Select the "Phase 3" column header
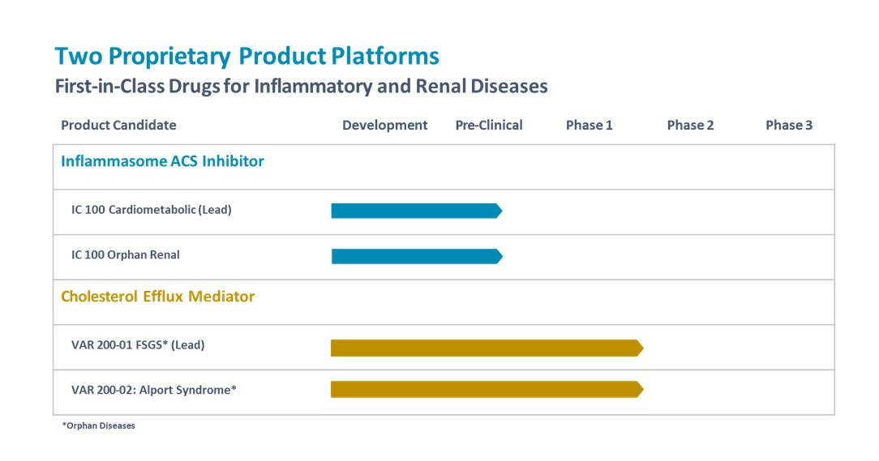The height and width of the screenshot is (461, 879). (789, 125)
